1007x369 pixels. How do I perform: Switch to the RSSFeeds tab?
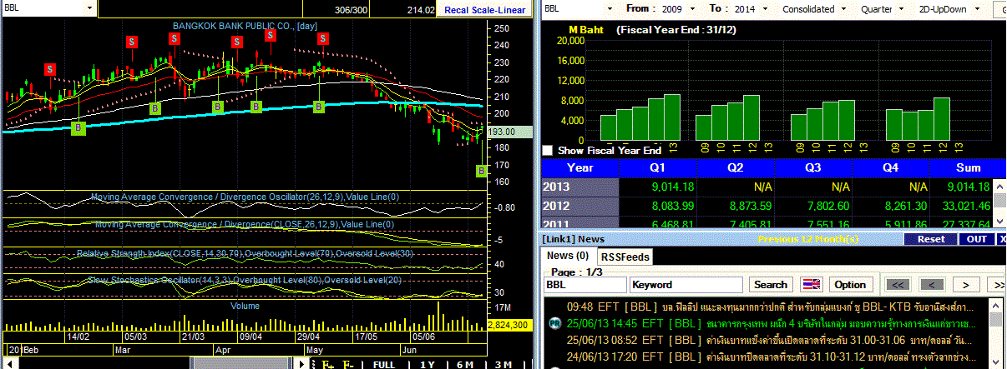tap(625, 257)
